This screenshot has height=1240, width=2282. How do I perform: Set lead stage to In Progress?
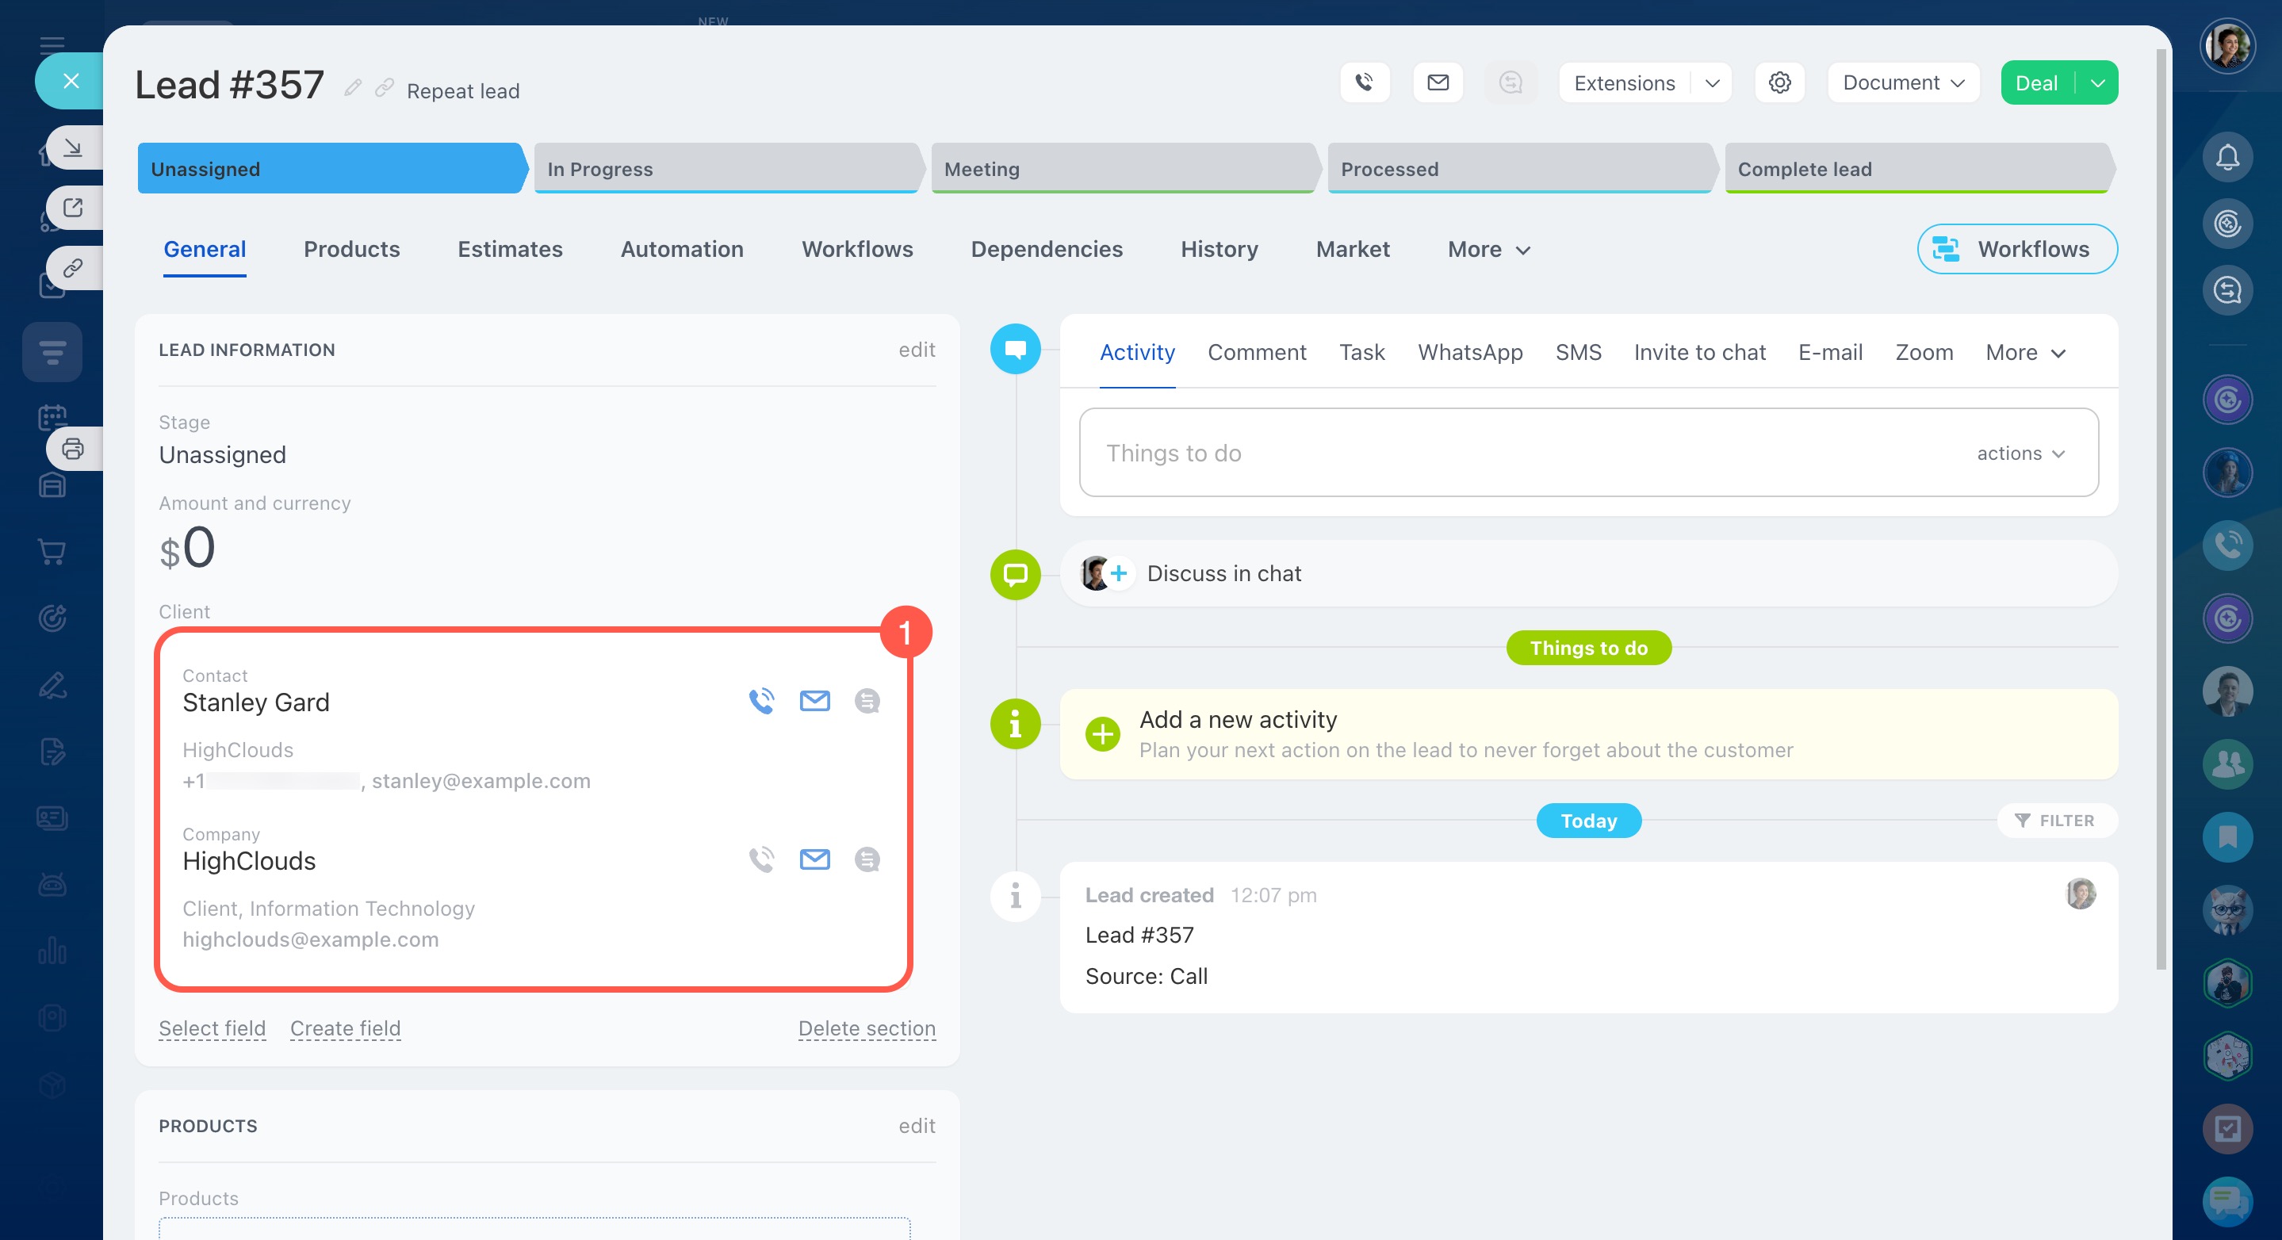tap(726, 168)
